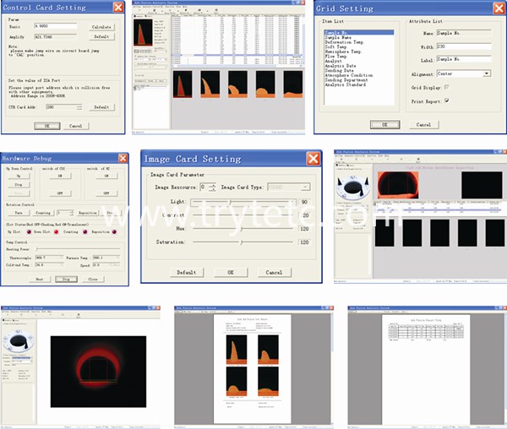The width and height of the screenshot is (507, 429).
Task: Close the Image Card Setting dialog
Action: [x=313, y=159]
